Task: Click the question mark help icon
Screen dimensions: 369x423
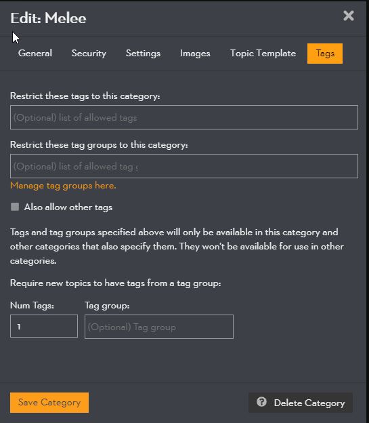Action: click(261, 402)
